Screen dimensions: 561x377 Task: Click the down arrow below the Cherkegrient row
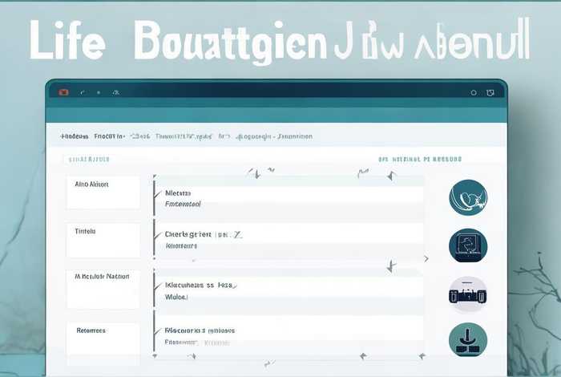coord(391,265)
